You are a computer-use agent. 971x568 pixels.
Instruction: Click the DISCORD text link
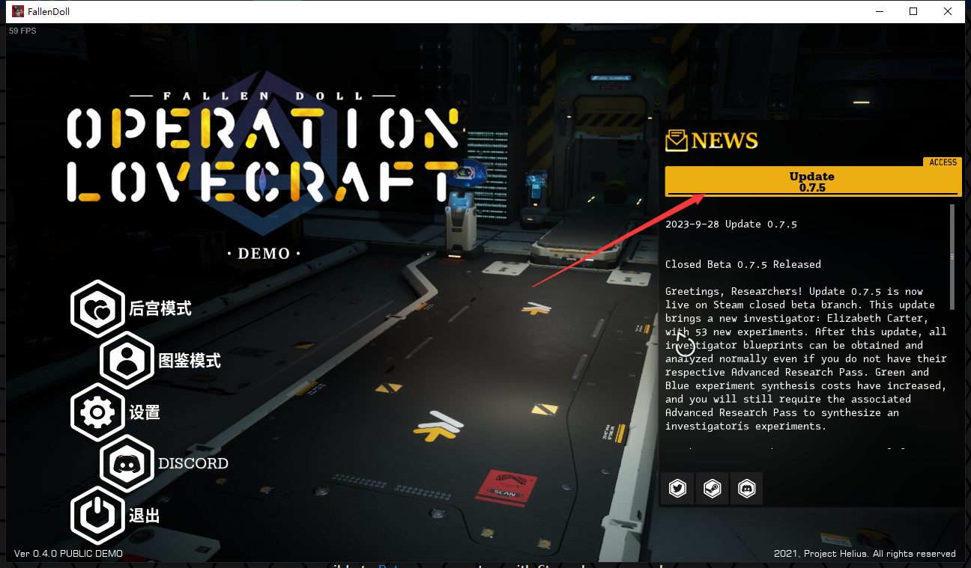point(193,463)
